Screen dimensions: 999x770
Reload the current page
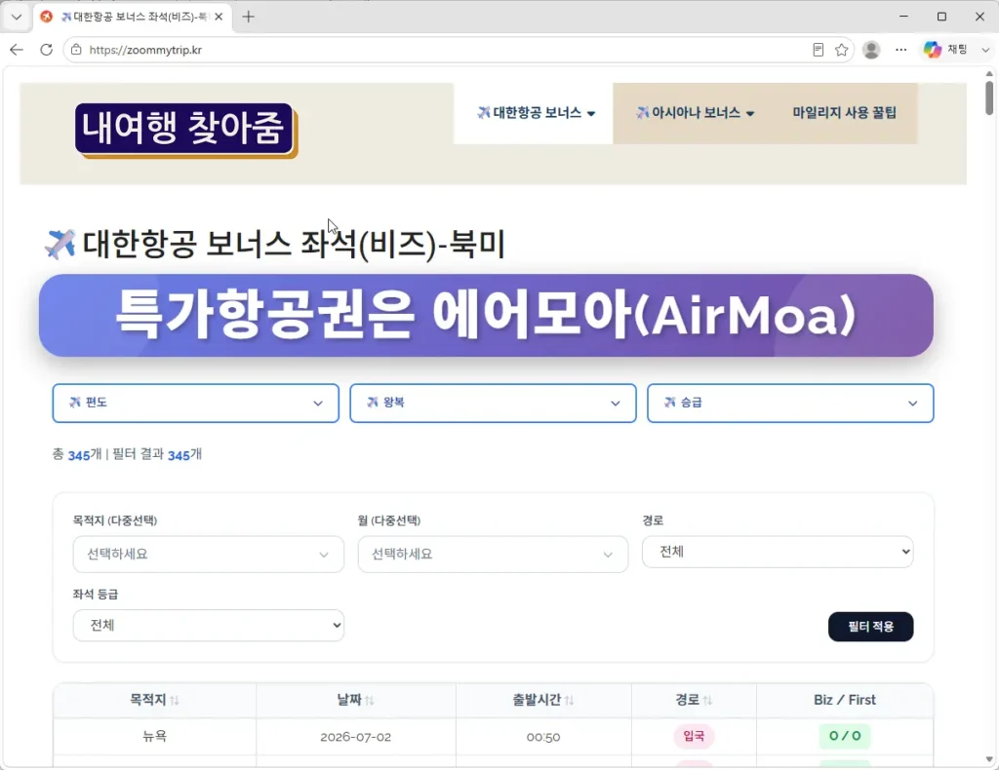pyautogui.click(x=47, y=50)
